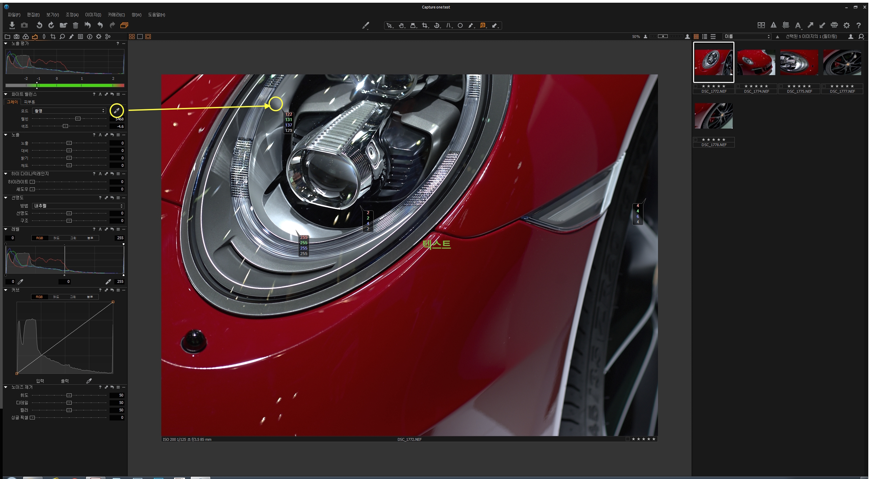Click the Import images download icon

pos(12,25)
